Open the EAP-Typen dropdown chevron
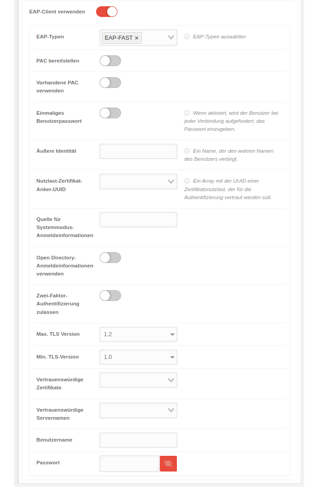 (x=171, y=38)
